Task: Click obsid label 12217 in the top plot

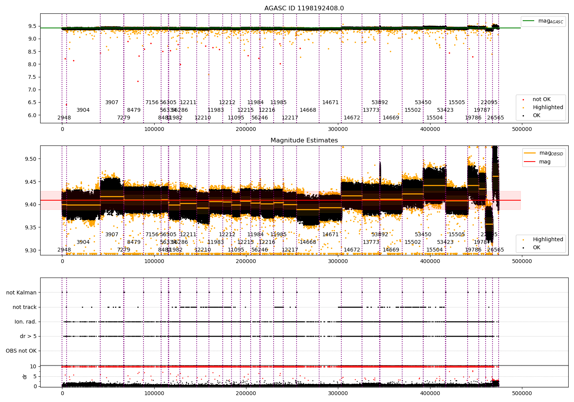Action: pyautogui.click(x=290, y=118)
